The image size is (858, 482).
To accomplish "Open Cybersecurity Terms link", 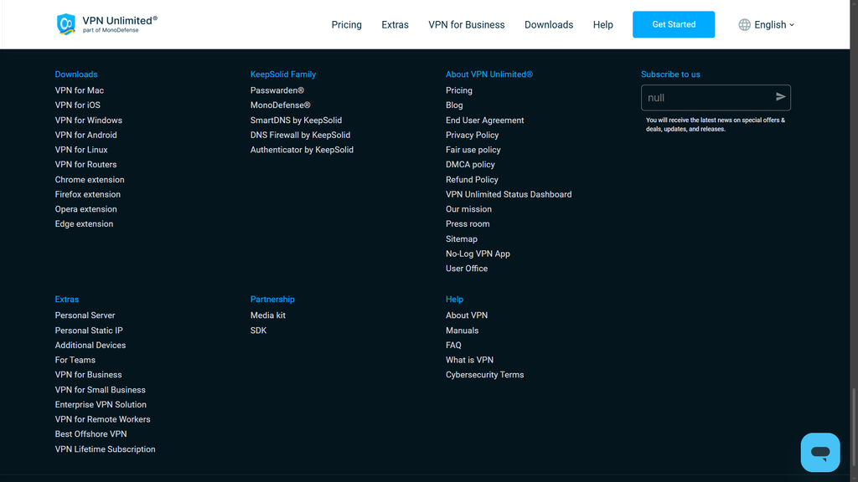I will pos(485,375).
